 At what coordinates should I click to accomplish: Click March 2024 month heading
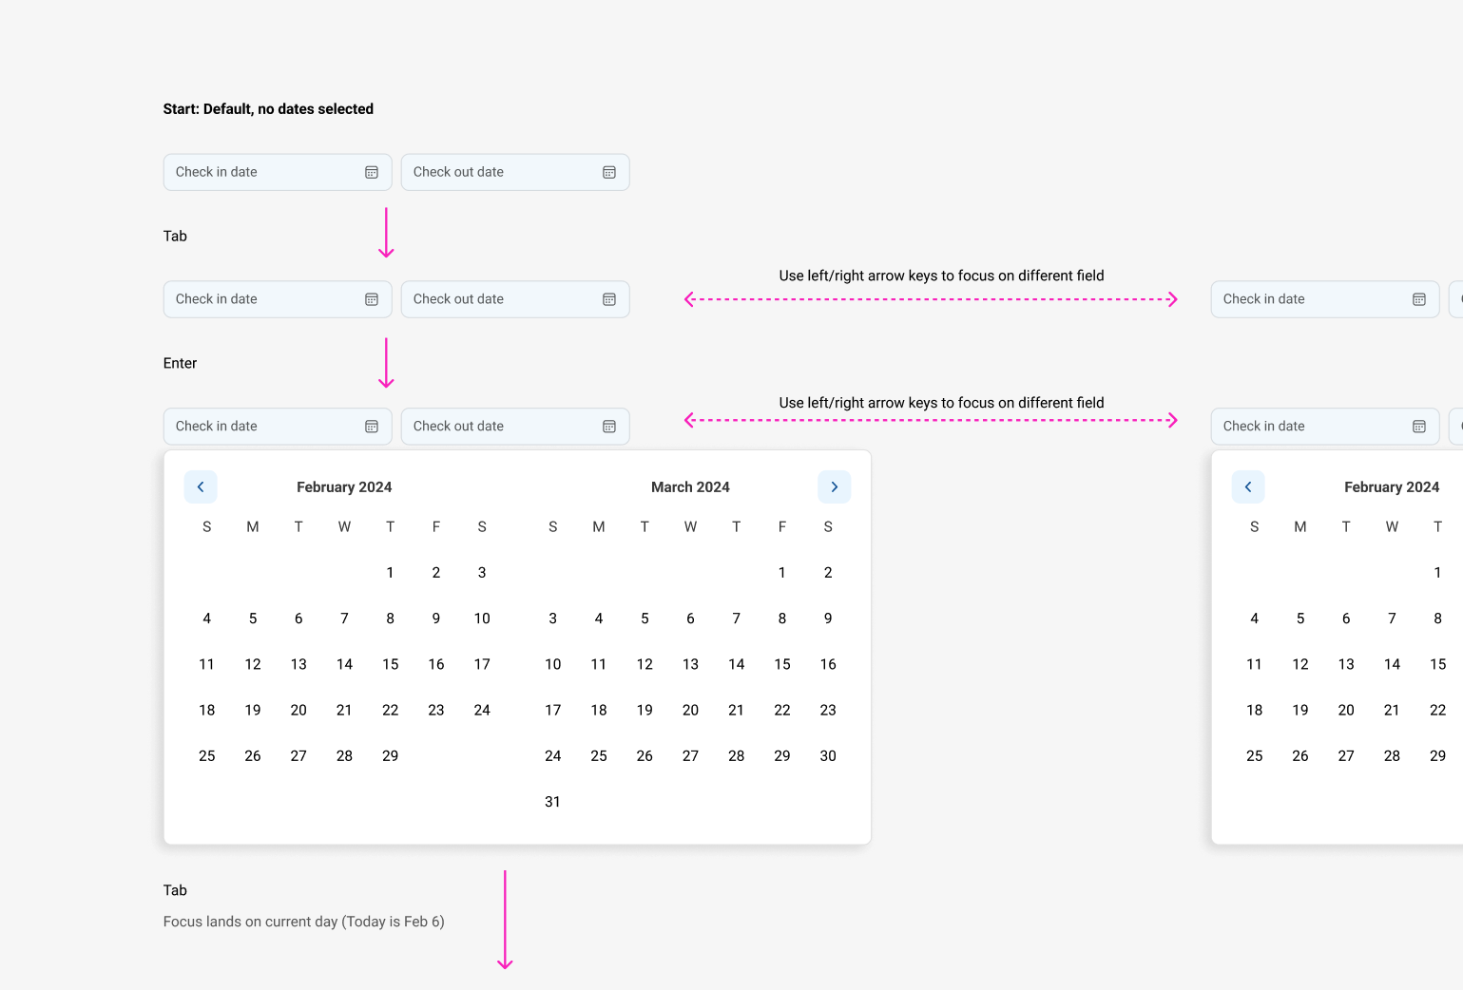(x=690, y=487)
